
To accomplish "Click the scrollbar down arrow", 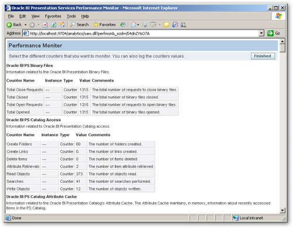I will [282, 210].
